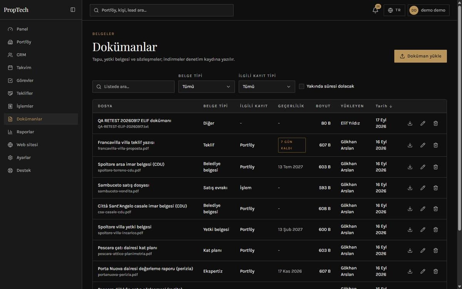Enable the 'Yakında süresi dolacak' checkbox
Image resolution: width=462 pixels, height=289 pixels.
(x=301, y=86)
